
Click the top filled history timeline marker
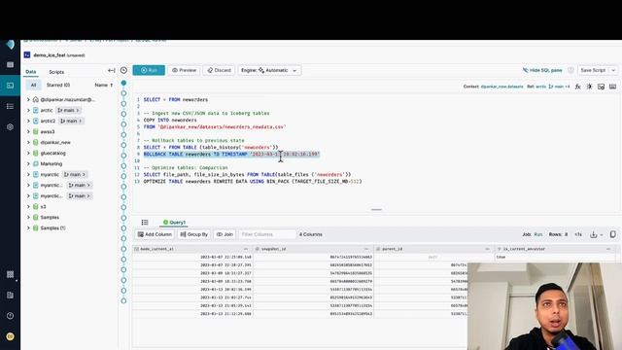click(x=123, y=83)
